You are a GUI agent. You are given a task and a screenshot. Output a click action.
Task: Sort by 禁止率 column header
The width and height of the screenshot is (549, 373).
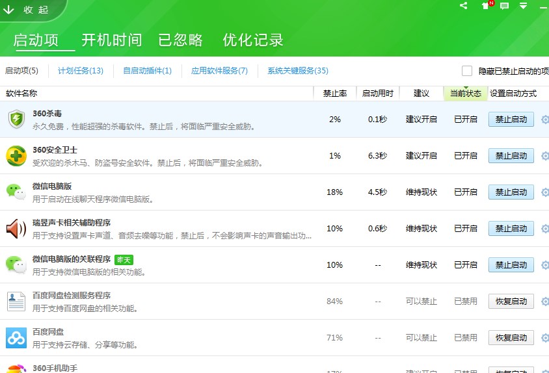(x=335, y=94)
